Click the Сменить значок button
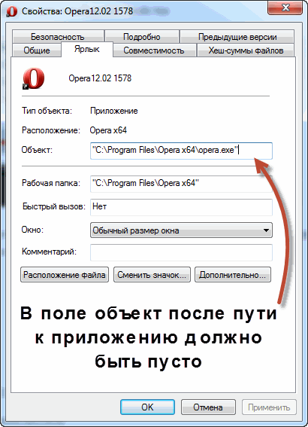308x427 pixels. coord(152,274)
